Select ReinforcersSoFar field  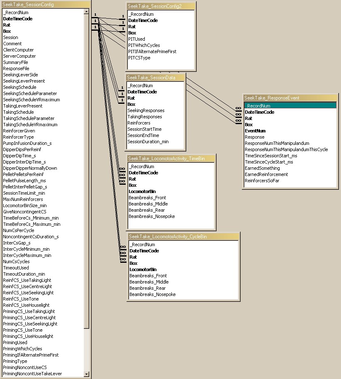tap(262, 181)
